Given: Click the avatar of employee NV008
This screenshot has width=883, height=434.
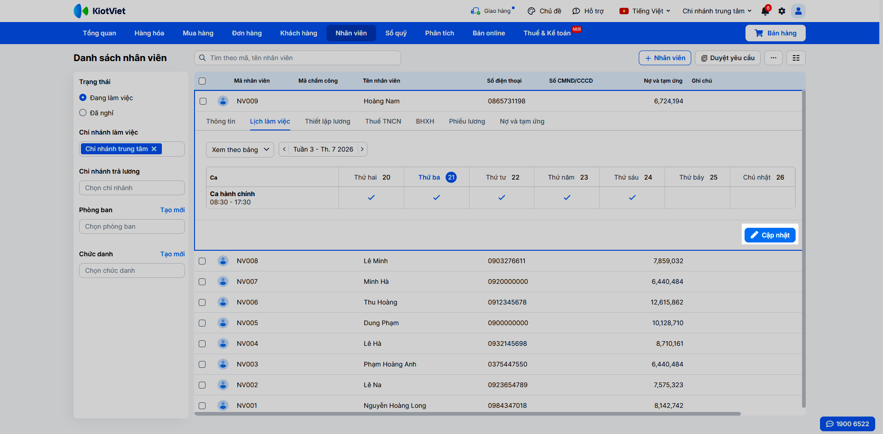Looking at the screenshot, I should point(223,261).
